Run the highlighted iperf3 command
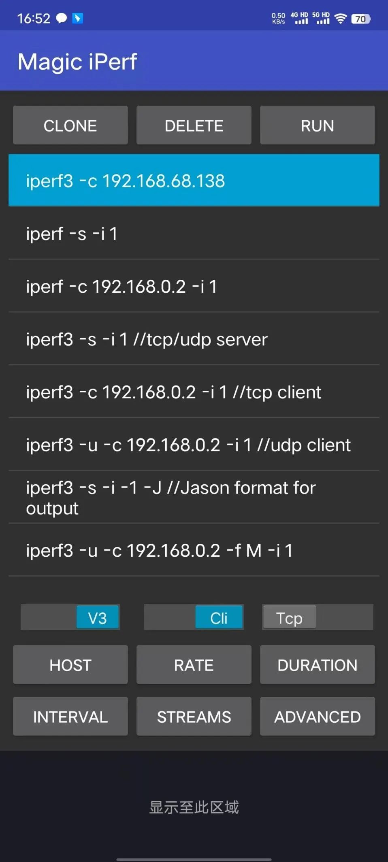Screen dimensions: 388x862 coord(317,125)
